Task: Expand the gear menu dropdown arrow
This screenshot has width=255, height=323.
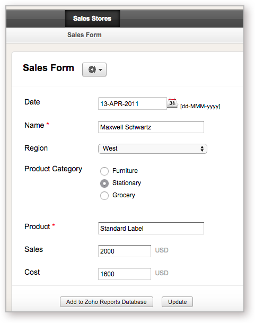Action: pyautogui.click(x=101, y=70)
